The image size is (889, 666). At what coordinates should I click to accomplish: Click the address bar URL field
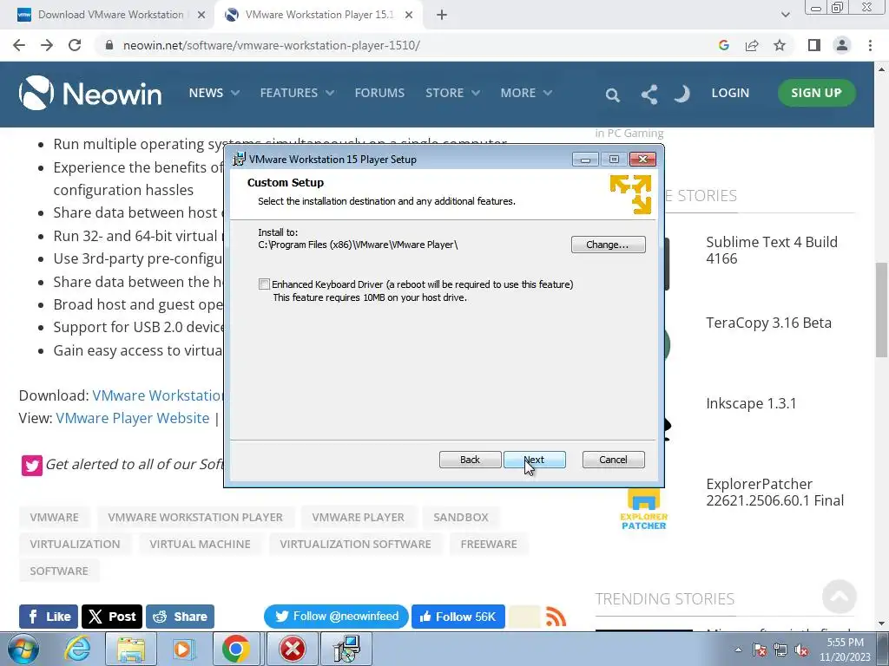[x=408, y=45]
